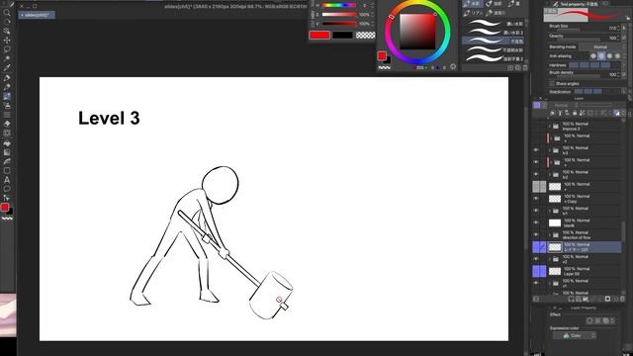Screen dimensions: 633x356
Task: Hide the v Copy layer
Action: 536,199
